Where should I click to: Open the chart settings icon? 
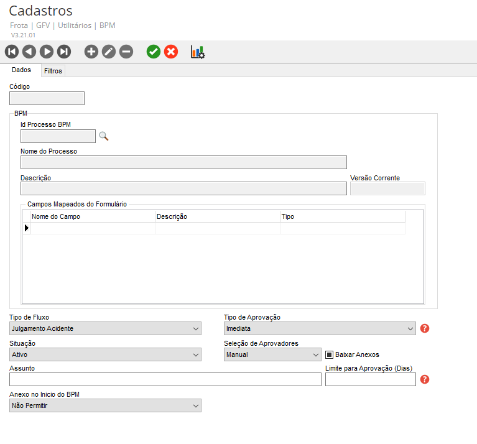(198, 52)
